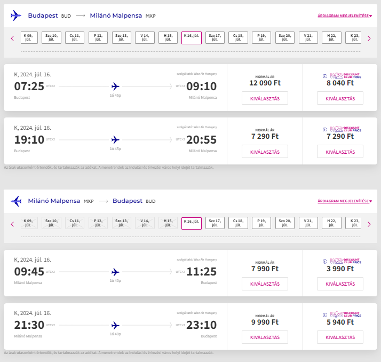Expand outbound Árdiagram megjelenítése price chart
The width and height of the screenshot is (381, 362).
344,16
